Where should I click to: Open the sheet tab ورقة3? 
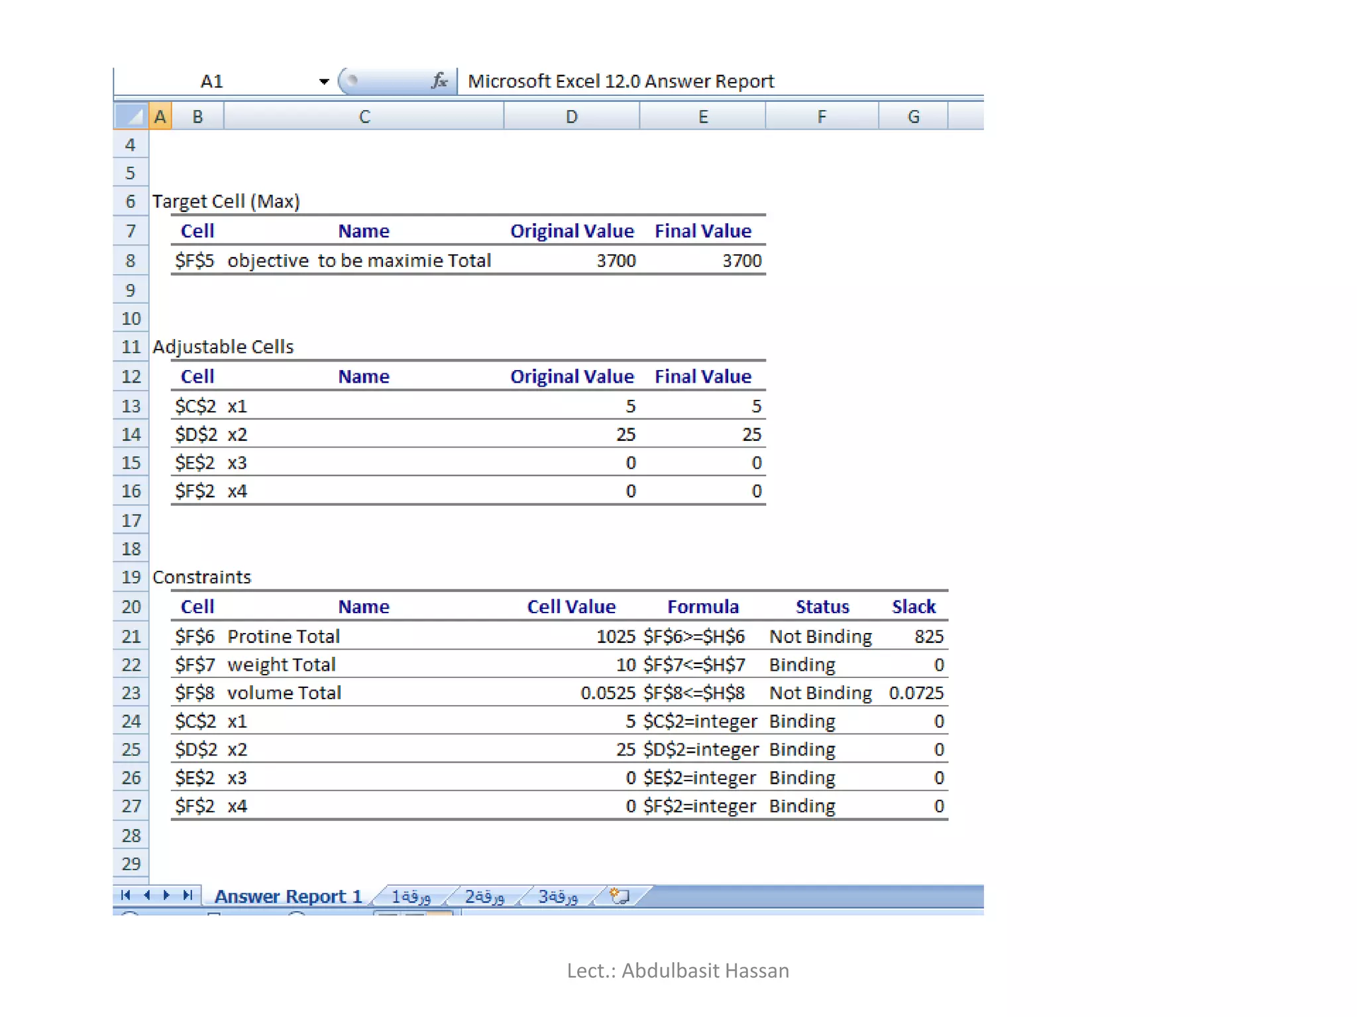coord(558,896)
